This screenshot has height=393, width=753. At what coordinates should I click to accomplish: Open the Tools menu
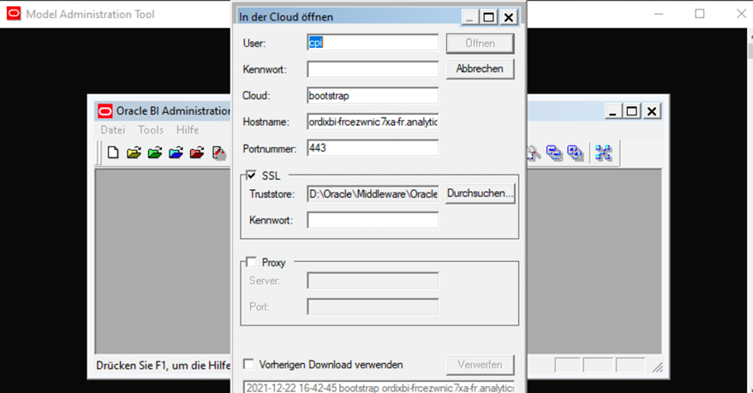(151, 129)
